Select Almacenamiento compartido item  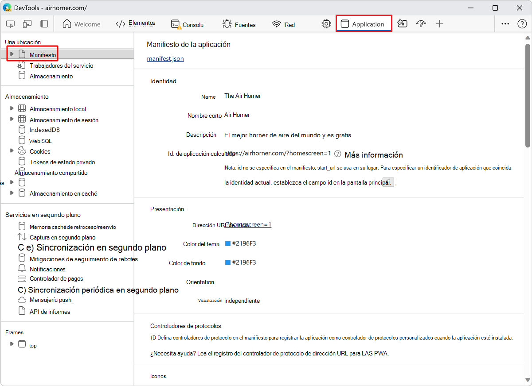[51, 173]
